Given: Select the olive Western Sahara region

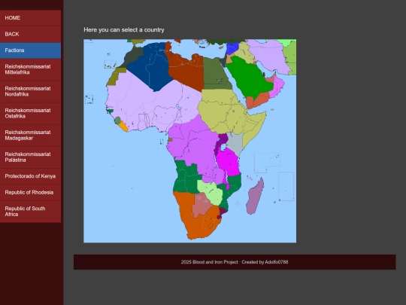Looking at the screenshot, I should point(115,77).
